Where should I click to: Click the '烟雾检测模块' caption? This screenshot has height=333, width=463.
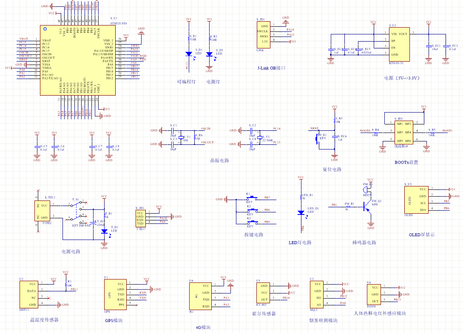click(x=323, y=320)
